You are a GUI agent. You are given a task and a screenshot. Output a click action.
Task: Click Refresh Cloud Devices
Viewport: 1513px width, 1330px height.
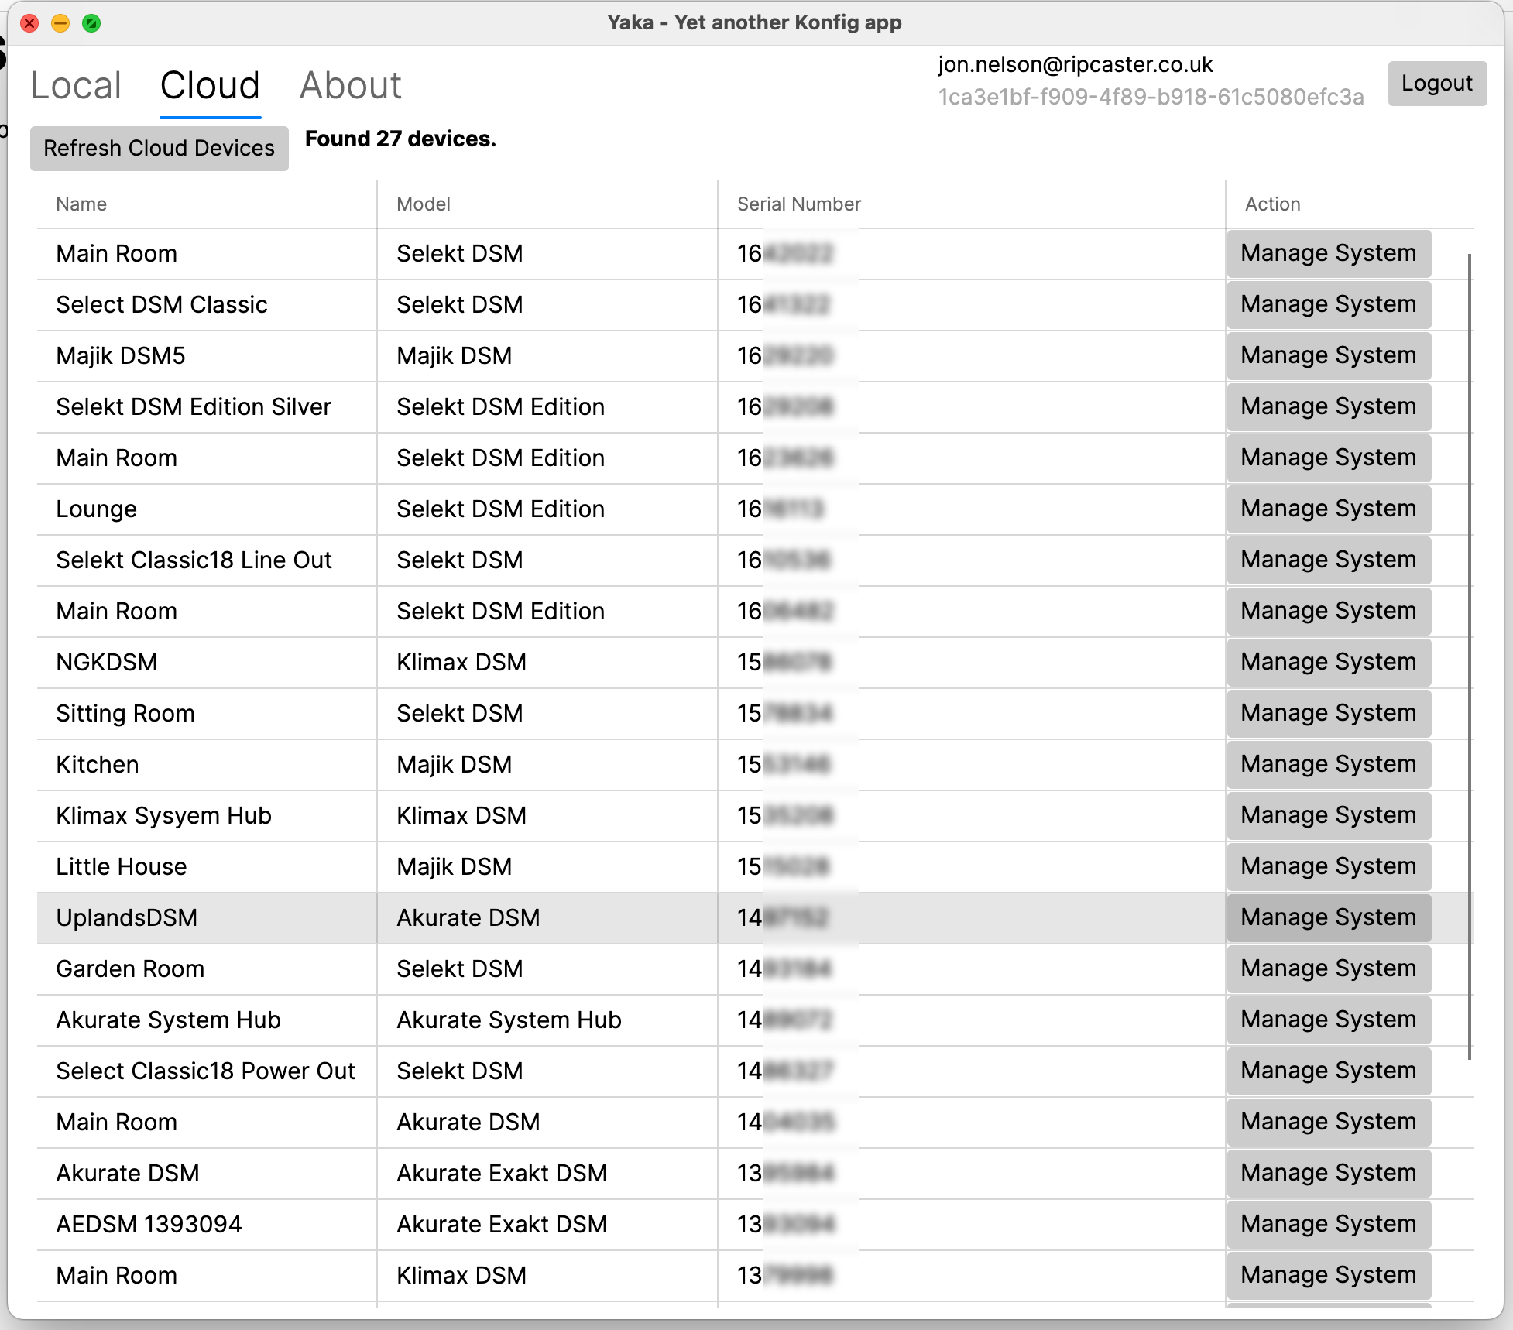(159, 148)
